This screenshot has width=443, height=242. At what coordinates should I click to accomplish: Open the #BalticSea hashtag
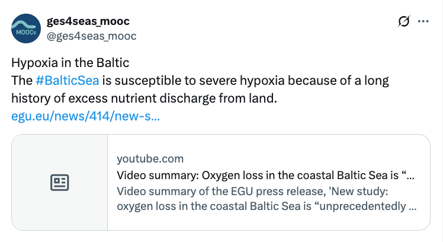pos(67,80)
